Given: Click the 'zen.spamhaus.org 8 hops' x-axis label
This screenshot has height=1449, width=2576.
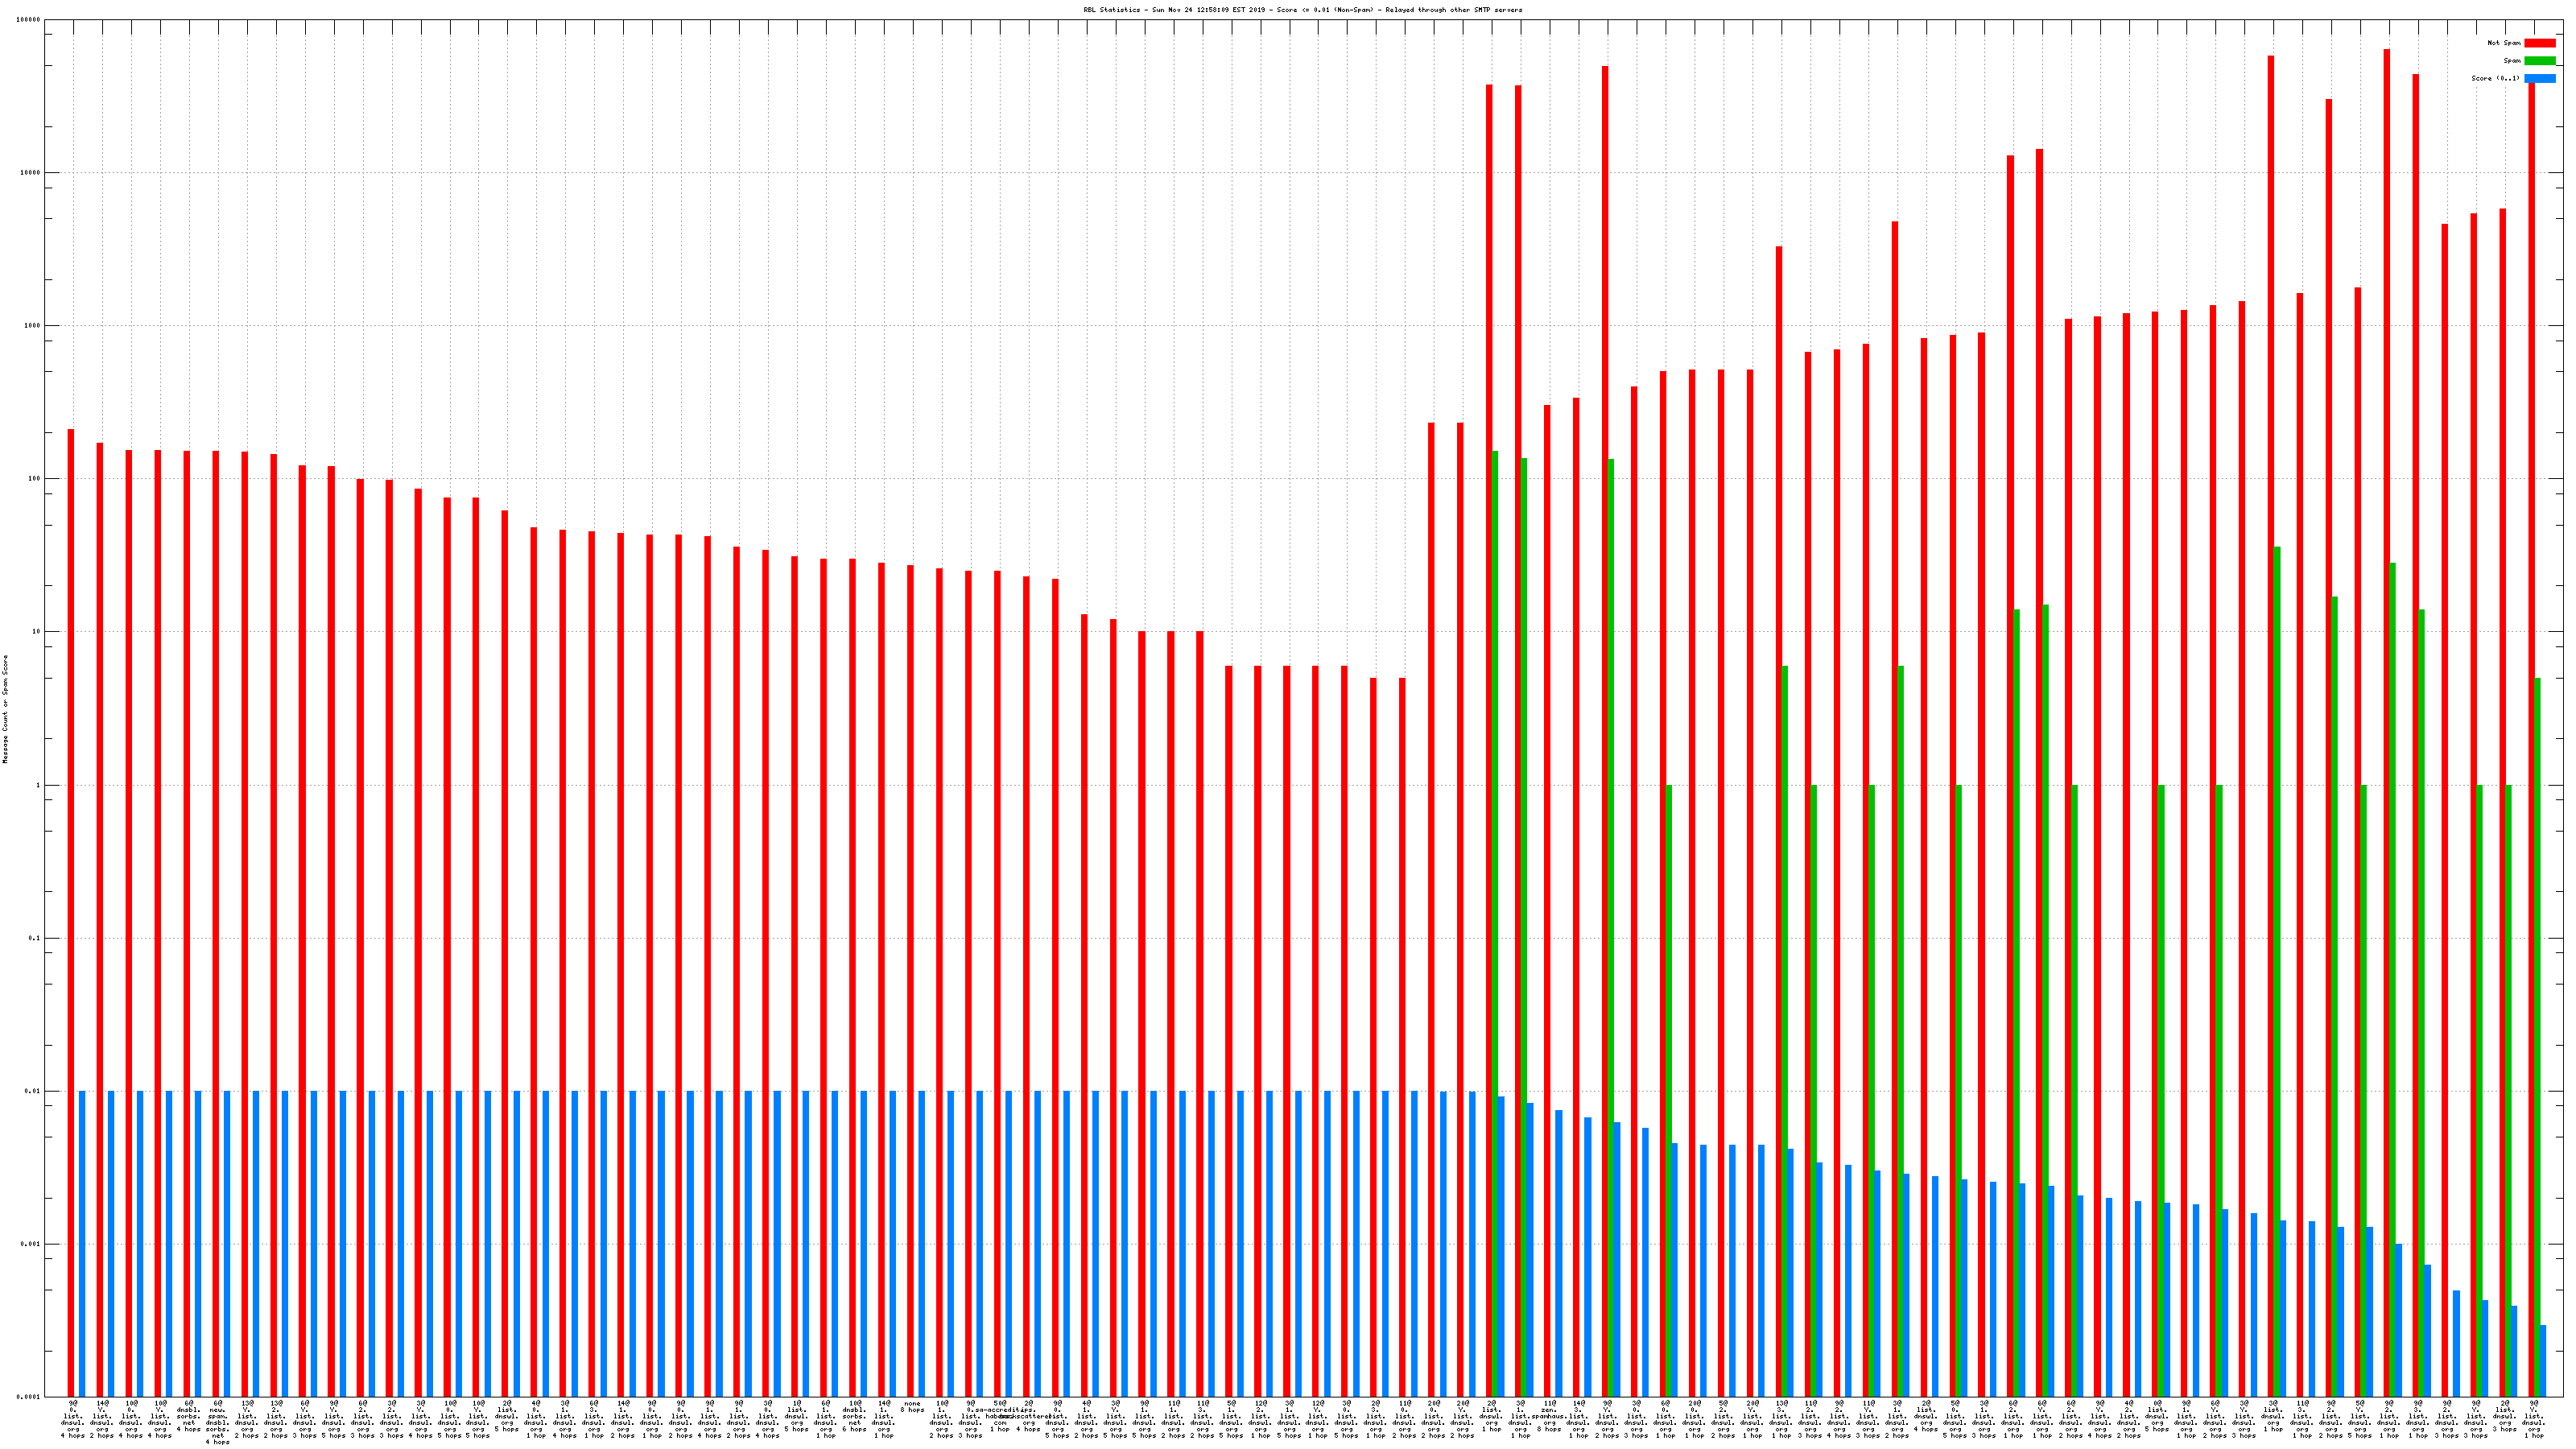Looking at the screenshot, I should (x=1549, y=1414).
